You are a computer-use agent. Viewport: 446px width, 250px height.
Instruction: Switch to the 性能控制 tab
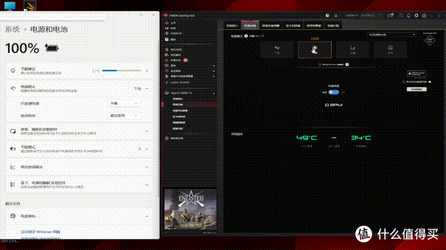[250, 26]
